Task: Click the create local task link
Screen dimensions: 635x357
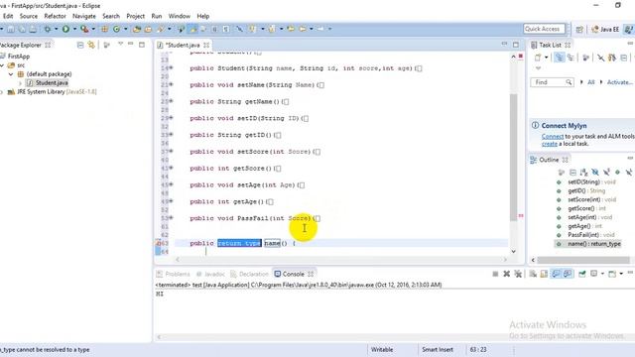Action: pyautogui.click(x=550, y=144)
